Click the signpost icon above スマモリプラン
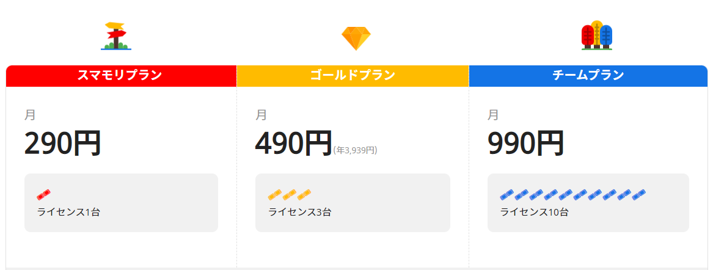The width and height of the screenshot is (713, 270). (116, 36)
